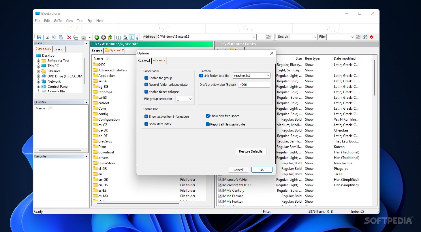Click the preview magnifier icon
The height and width of the screenshot is (232, 421).
pyautogui.click(x=125, y=37)
